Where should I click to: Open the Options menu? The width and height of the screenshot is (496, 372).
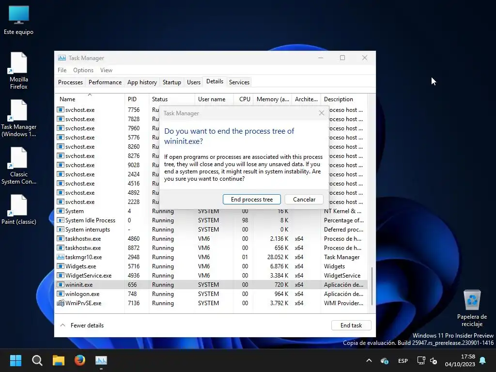(83, 70)
